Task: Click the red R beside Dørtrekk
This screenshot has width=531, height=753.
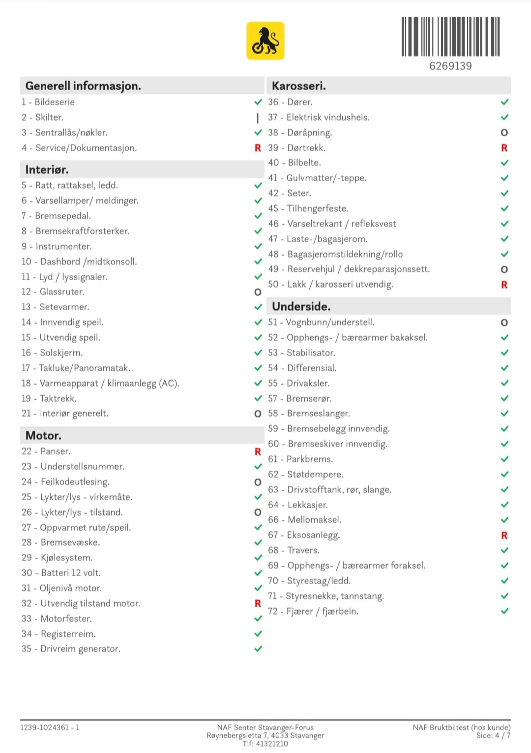Action: [504, 148]
